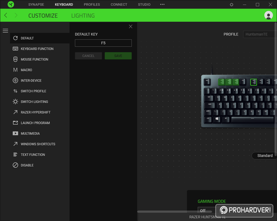Select the Esc key on keyboard image

207,82
